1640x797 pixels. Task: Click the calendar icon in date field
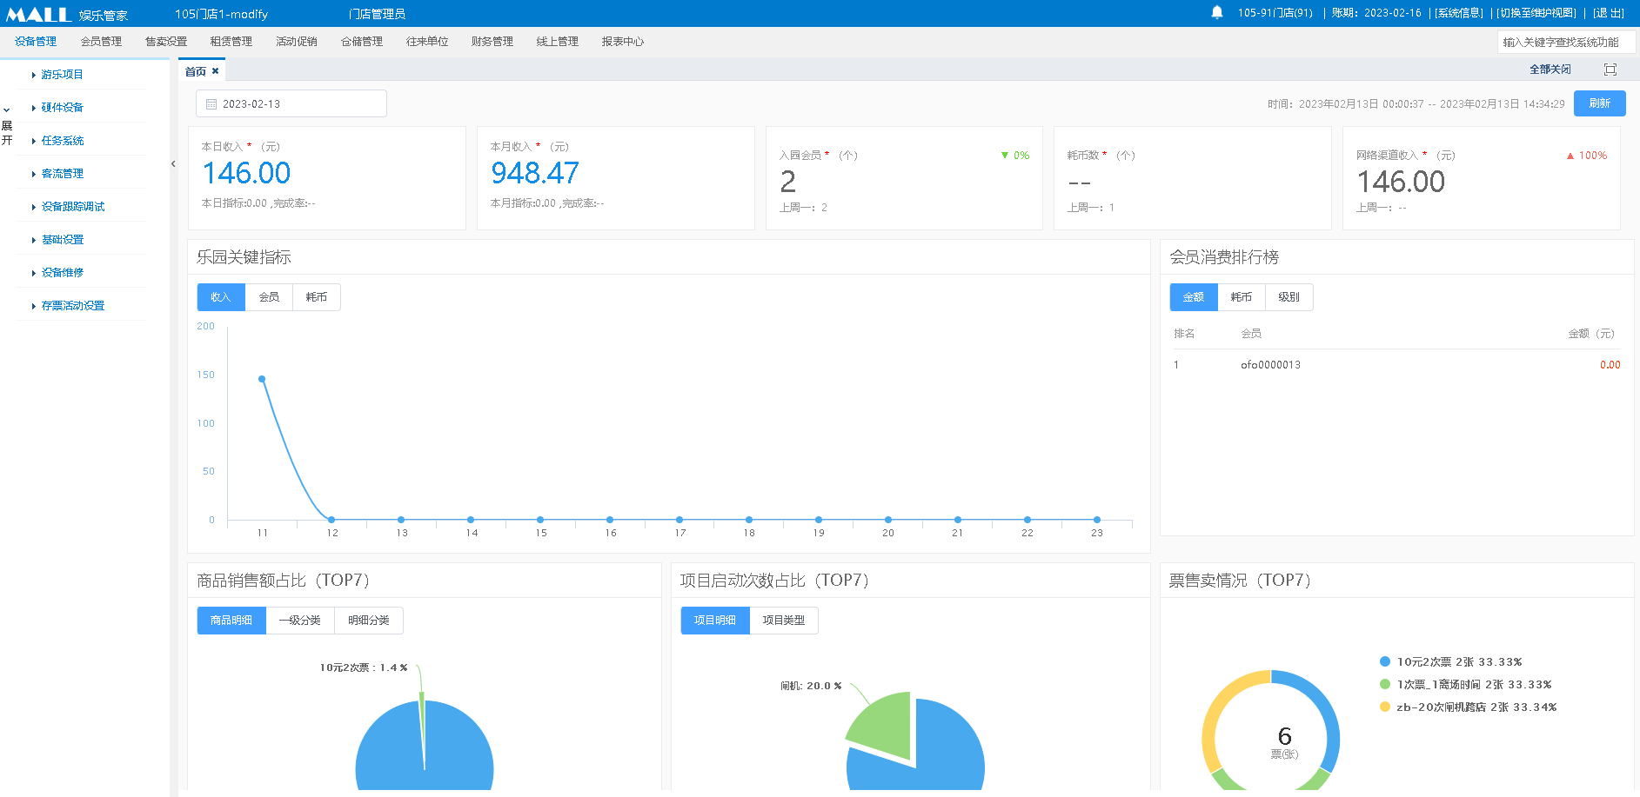coord(211,104)
